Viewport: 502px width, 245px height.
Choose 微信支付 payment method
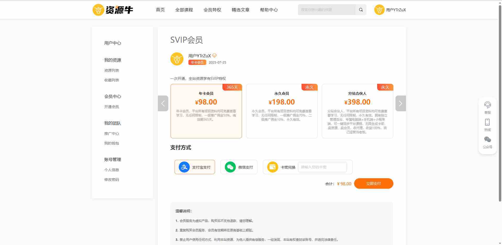239,167
